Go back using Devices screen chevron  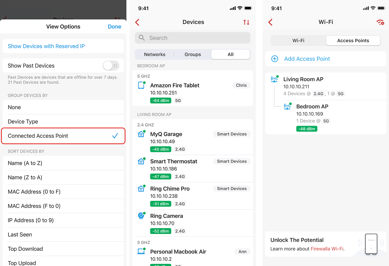click(x=138, y=22)
